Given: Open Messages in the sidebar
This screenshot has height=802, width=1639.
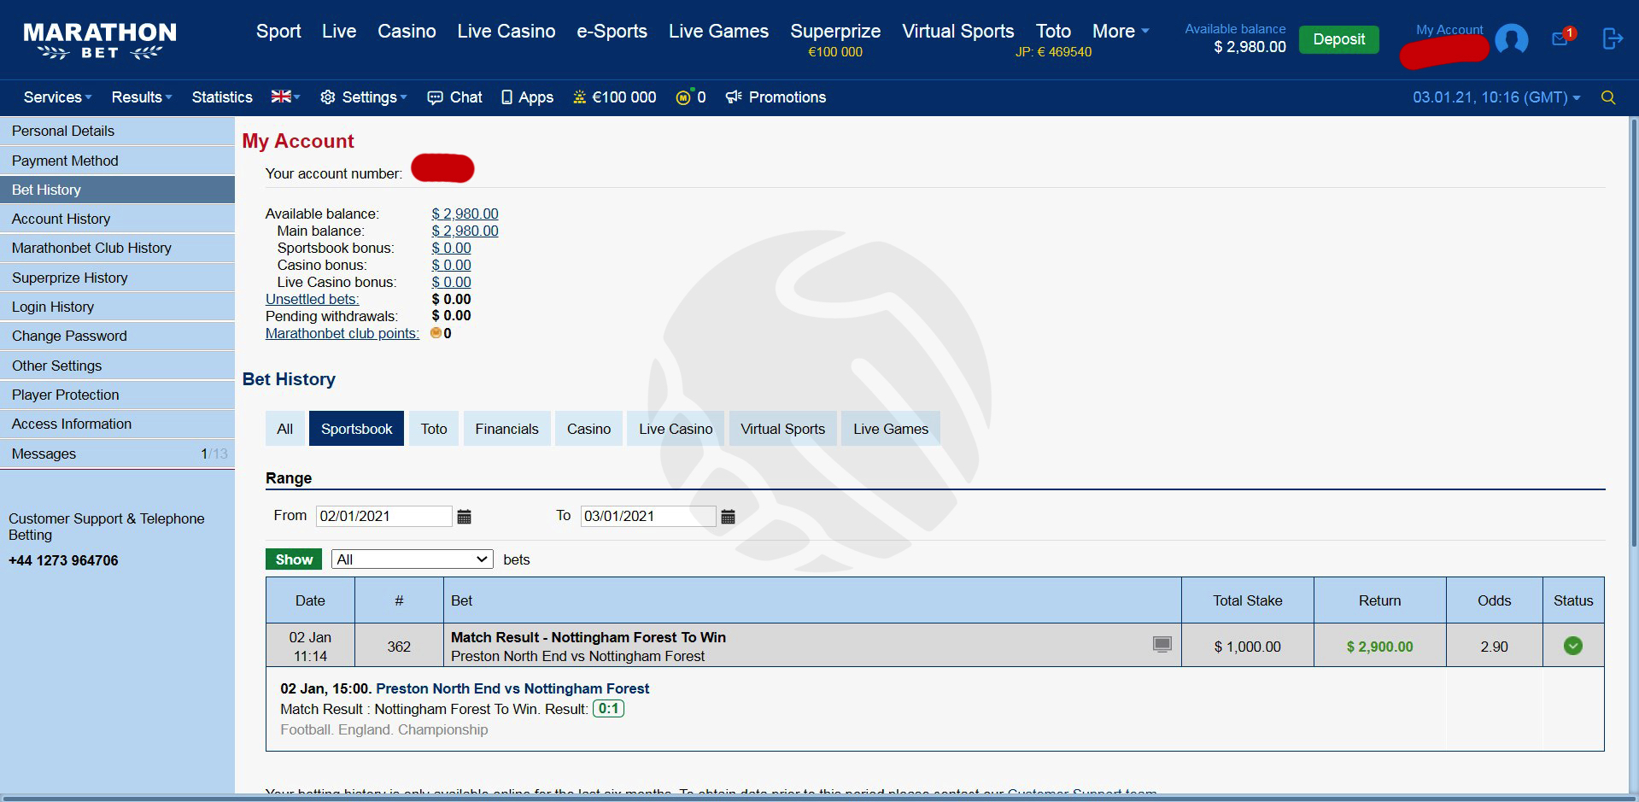Looking at the screenshot, I should pos(117,454).
